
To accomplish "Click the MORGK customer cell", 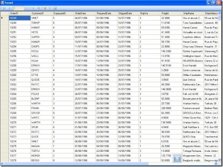I will coord(41,156).
